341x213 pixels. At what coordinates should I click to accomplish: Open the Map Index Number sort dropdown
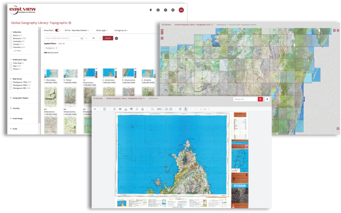click(x=80, y=30)
